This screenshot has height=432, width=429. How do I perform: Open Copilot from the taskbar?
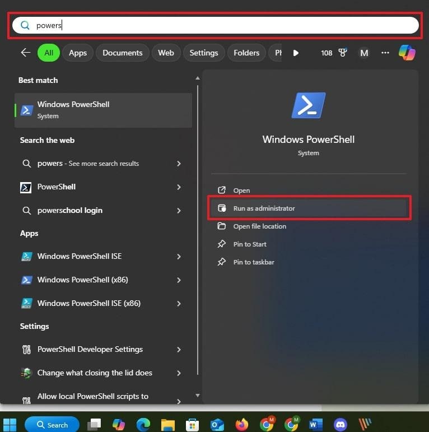(119, 425)
